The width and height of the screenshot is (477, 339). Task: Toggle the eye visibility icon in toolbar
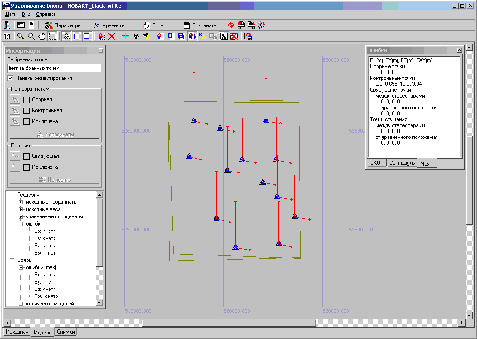coord(136,36)
